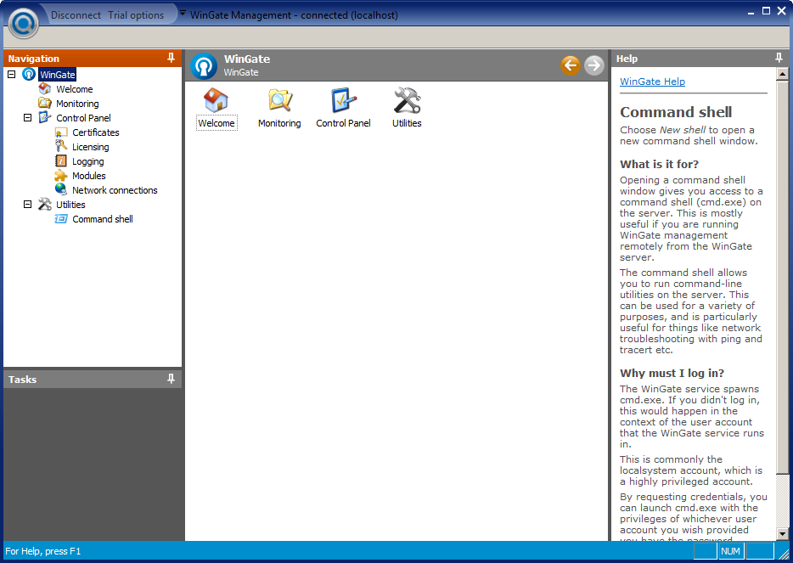
Task: Click the NUM indicator in status bar
Action: pyautogui.click(x=730, y=551)
